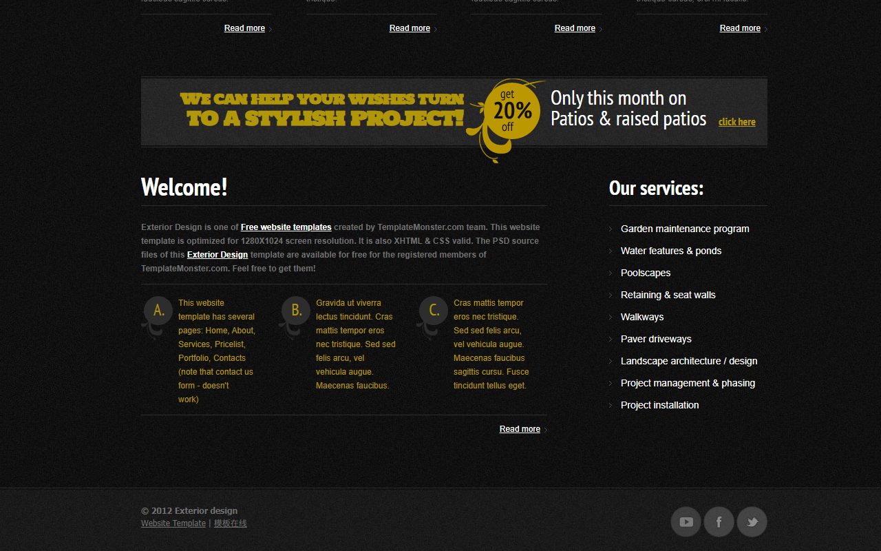Follow the 'click here' promo link
The image size is (881, 551).
pos(737,122)
